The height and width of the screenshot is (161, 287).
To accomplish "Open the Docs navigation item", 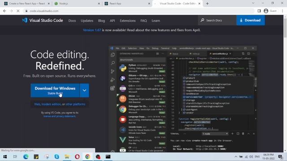I will pos(72,21).
